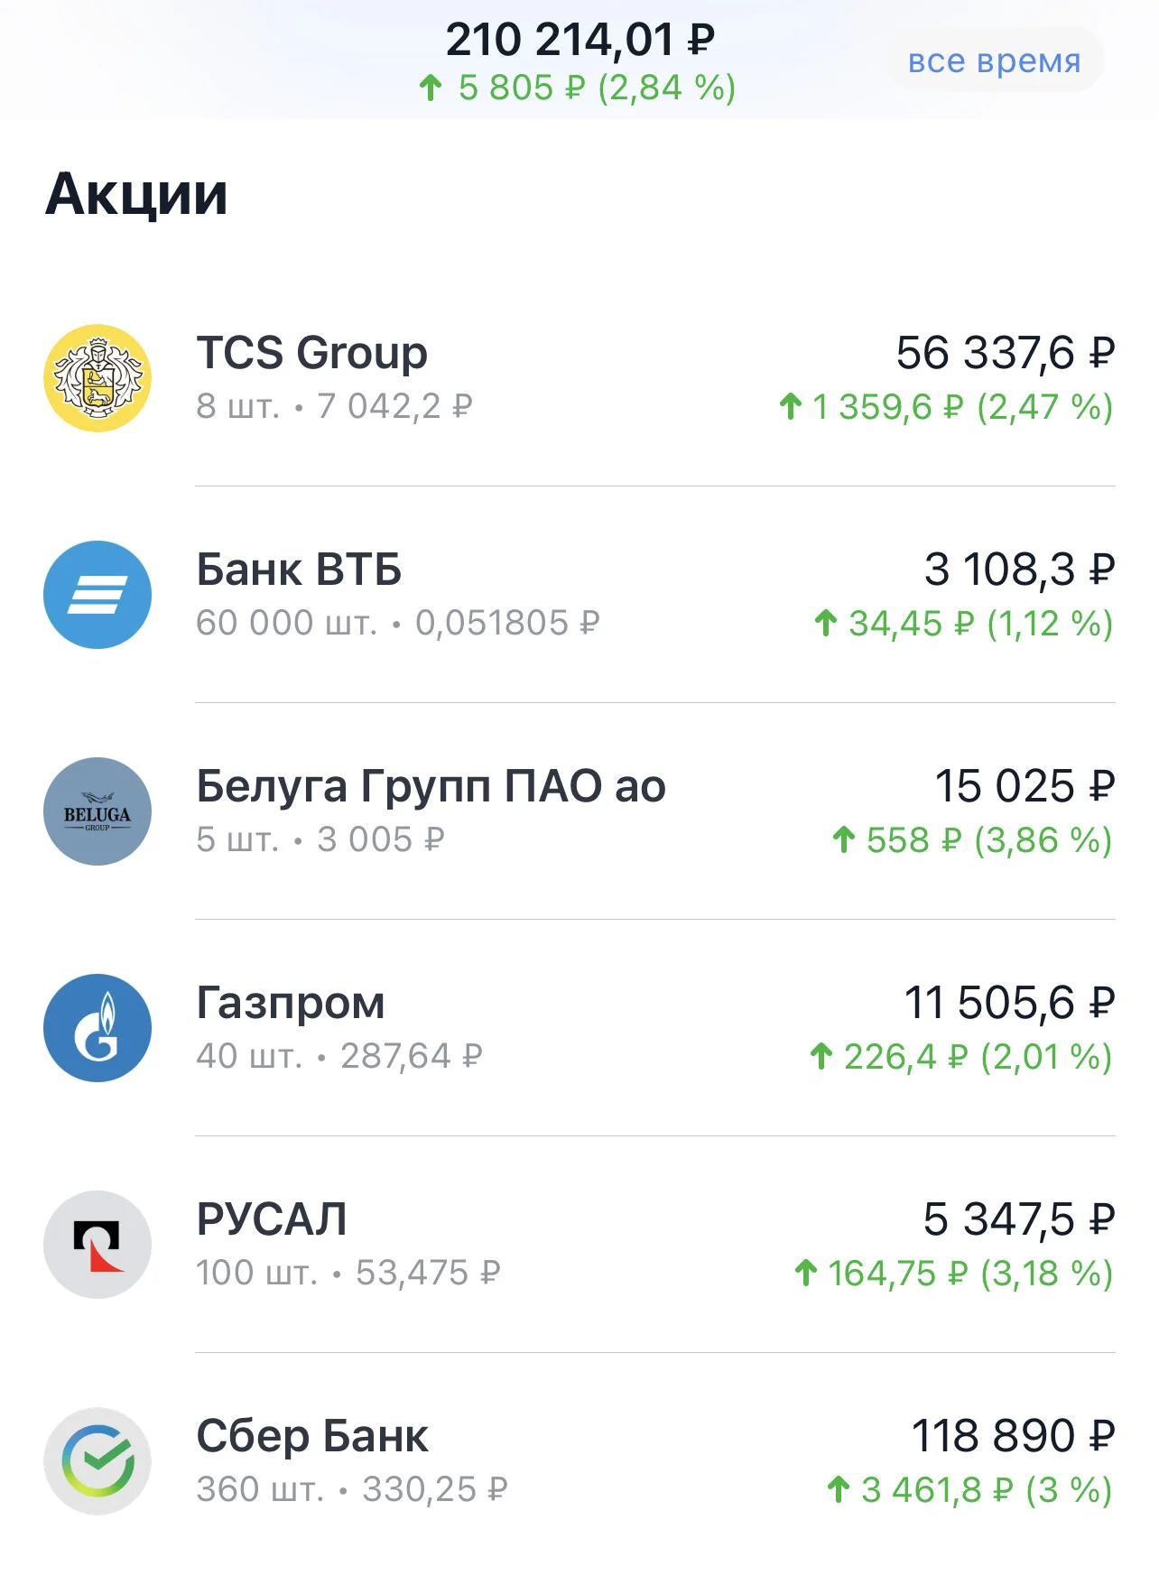The image size is (1159, 1575).
Task: Open РУСАЛ stock position
Action: pos(579,1245)
